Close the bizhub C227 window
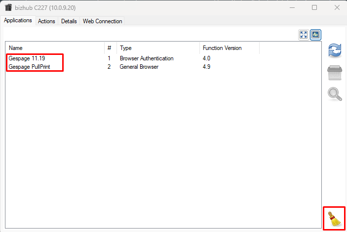 tap(337, 7)
